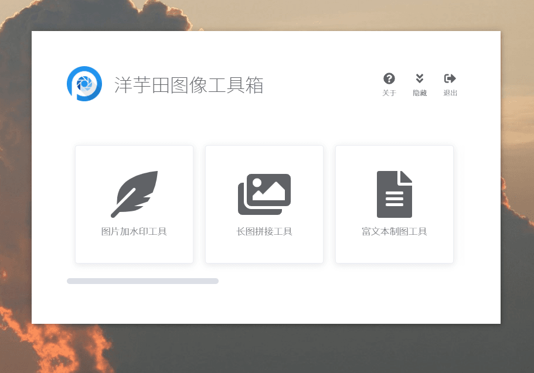Select the 富文本制图工具 label

[x=394, y=231]
